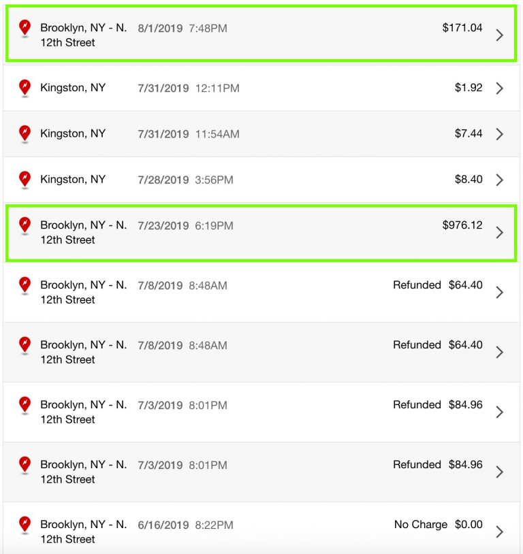The height and width of the screenshot is (554, 523).
Task: Click the pin icon for the $976.12 Brooklyn charge
Action: (x=25, y=225)
